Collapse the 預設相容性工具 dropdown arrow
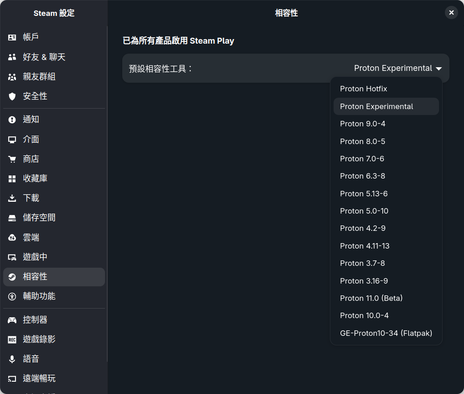Screen dimensions: 464x394 (439, 69)
